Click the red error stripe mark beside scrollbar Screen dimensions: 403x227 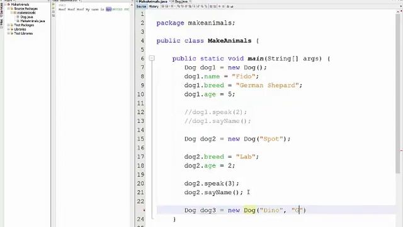[x=401, y=150]
